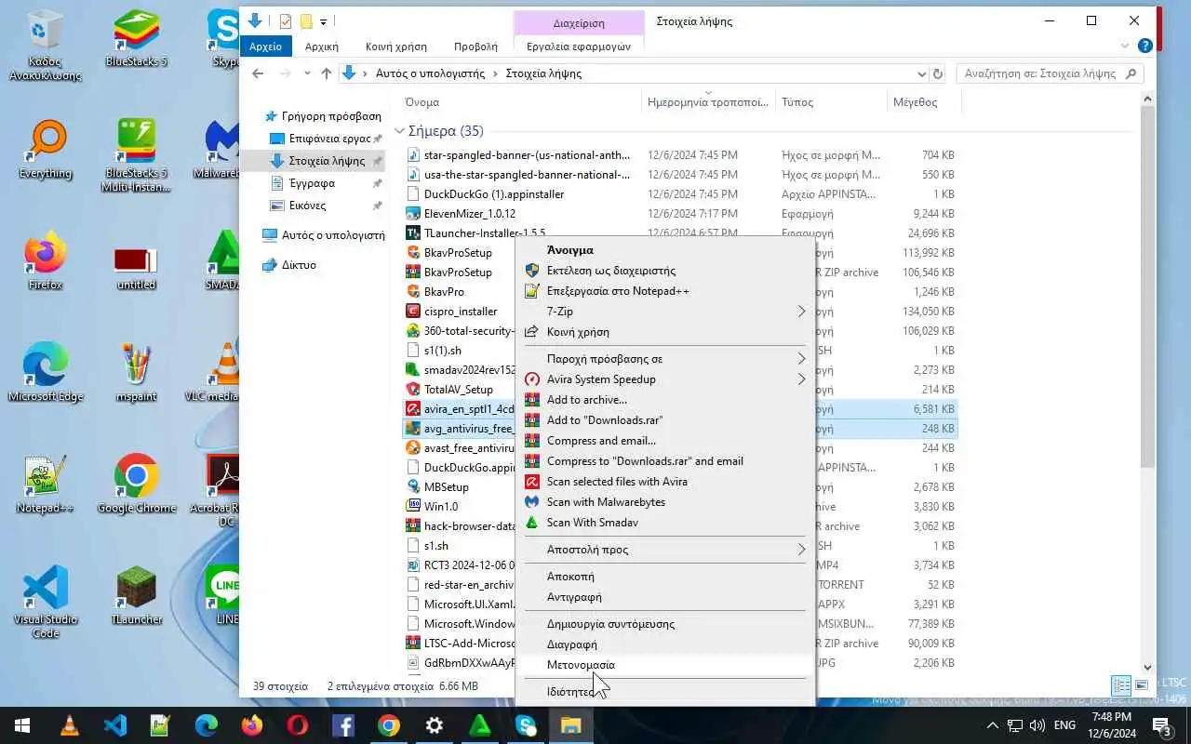Screen dimensions: 1191x744
Task: Open Everything search desktop icon
Action: 45,150
